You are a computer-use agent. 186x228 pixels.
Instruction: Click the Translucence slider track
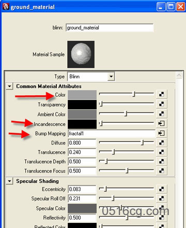pos(127,151)
